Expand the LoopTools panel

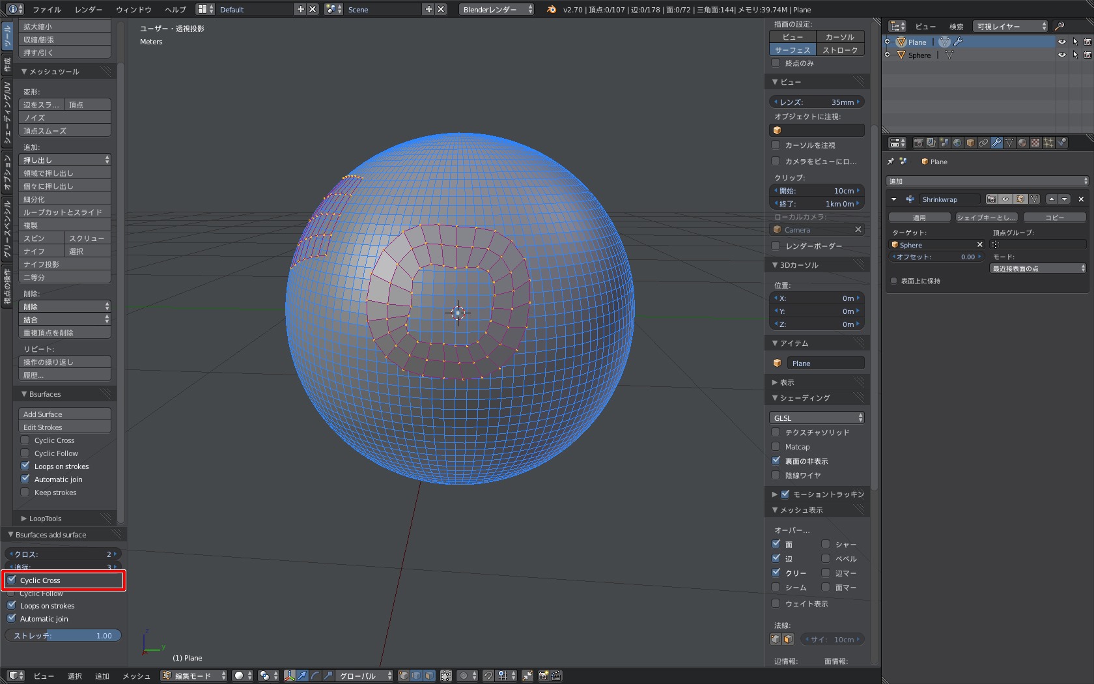45,519
